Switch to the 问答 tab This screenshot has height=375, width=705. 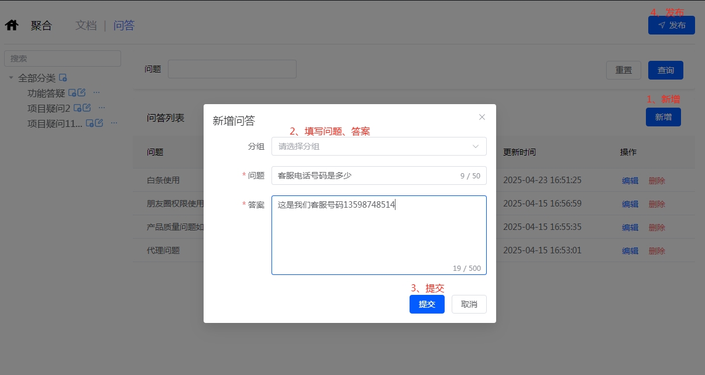pos(123,25)
